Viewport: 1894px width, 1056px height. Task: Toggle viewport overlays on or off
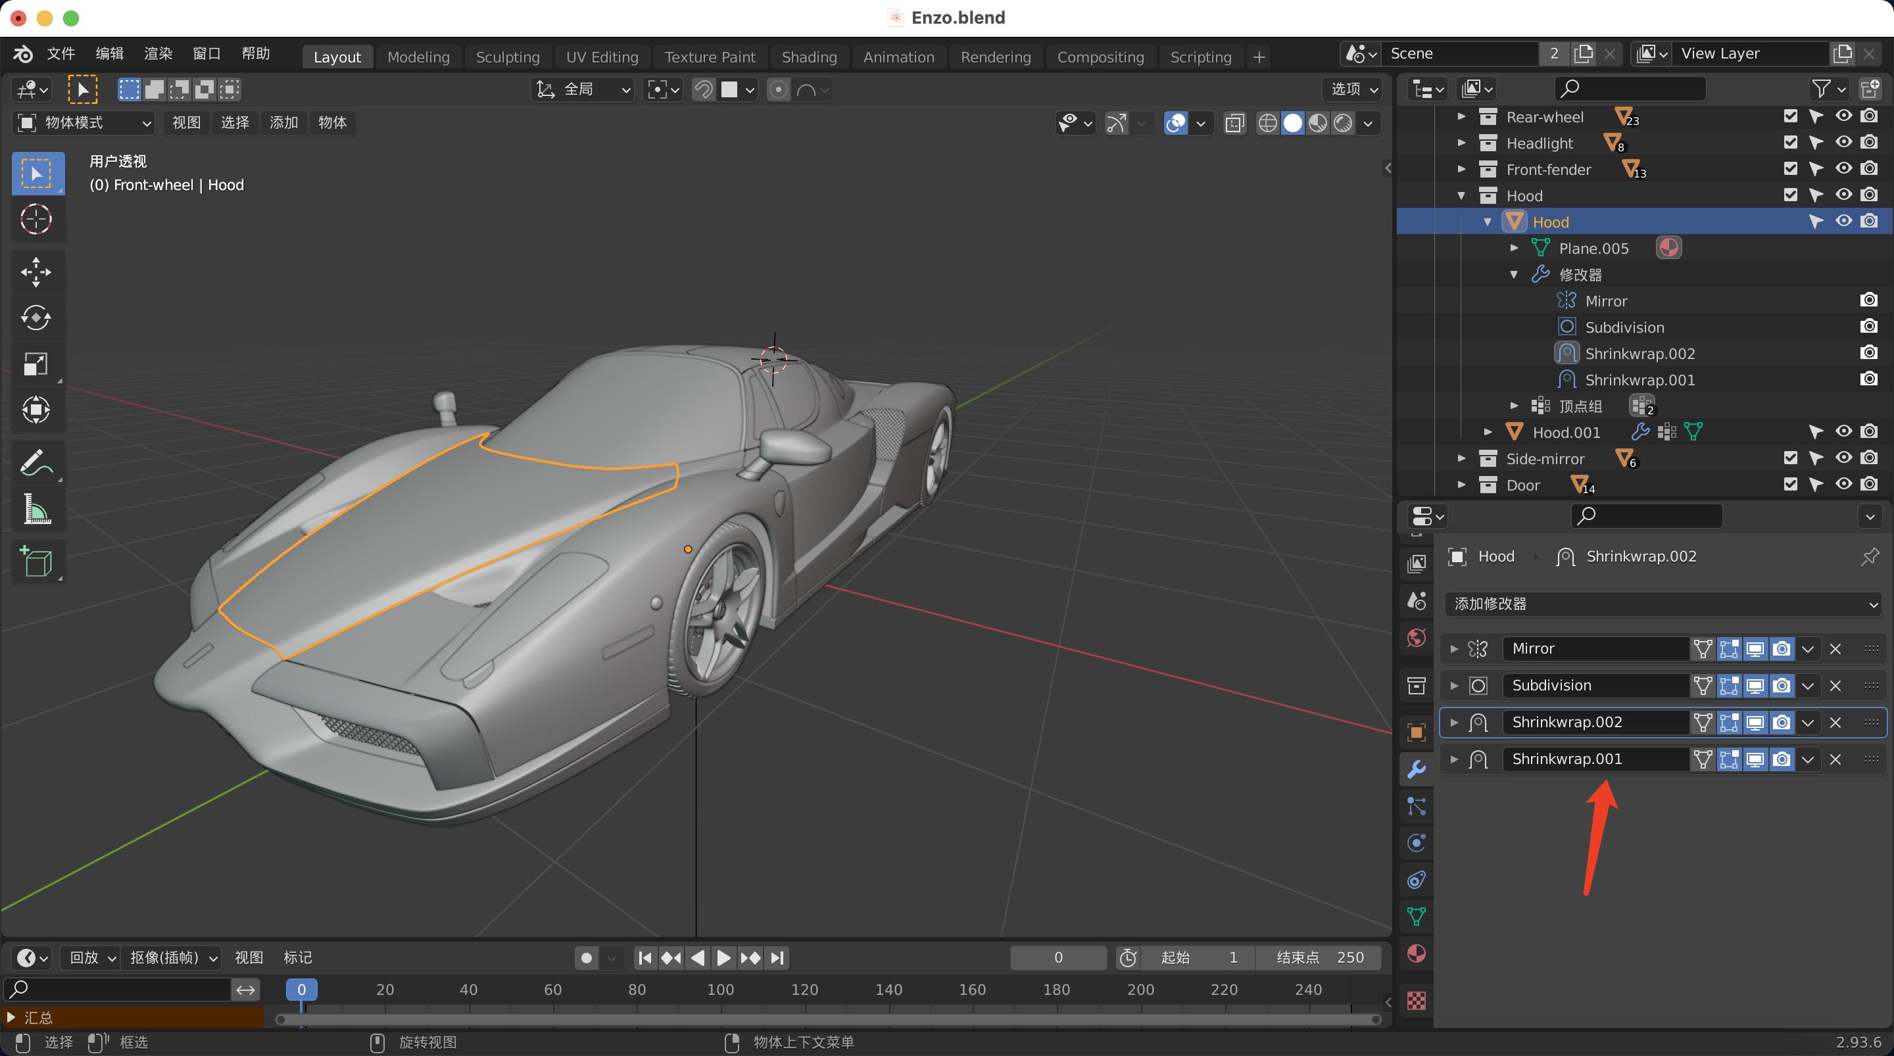1176,123
